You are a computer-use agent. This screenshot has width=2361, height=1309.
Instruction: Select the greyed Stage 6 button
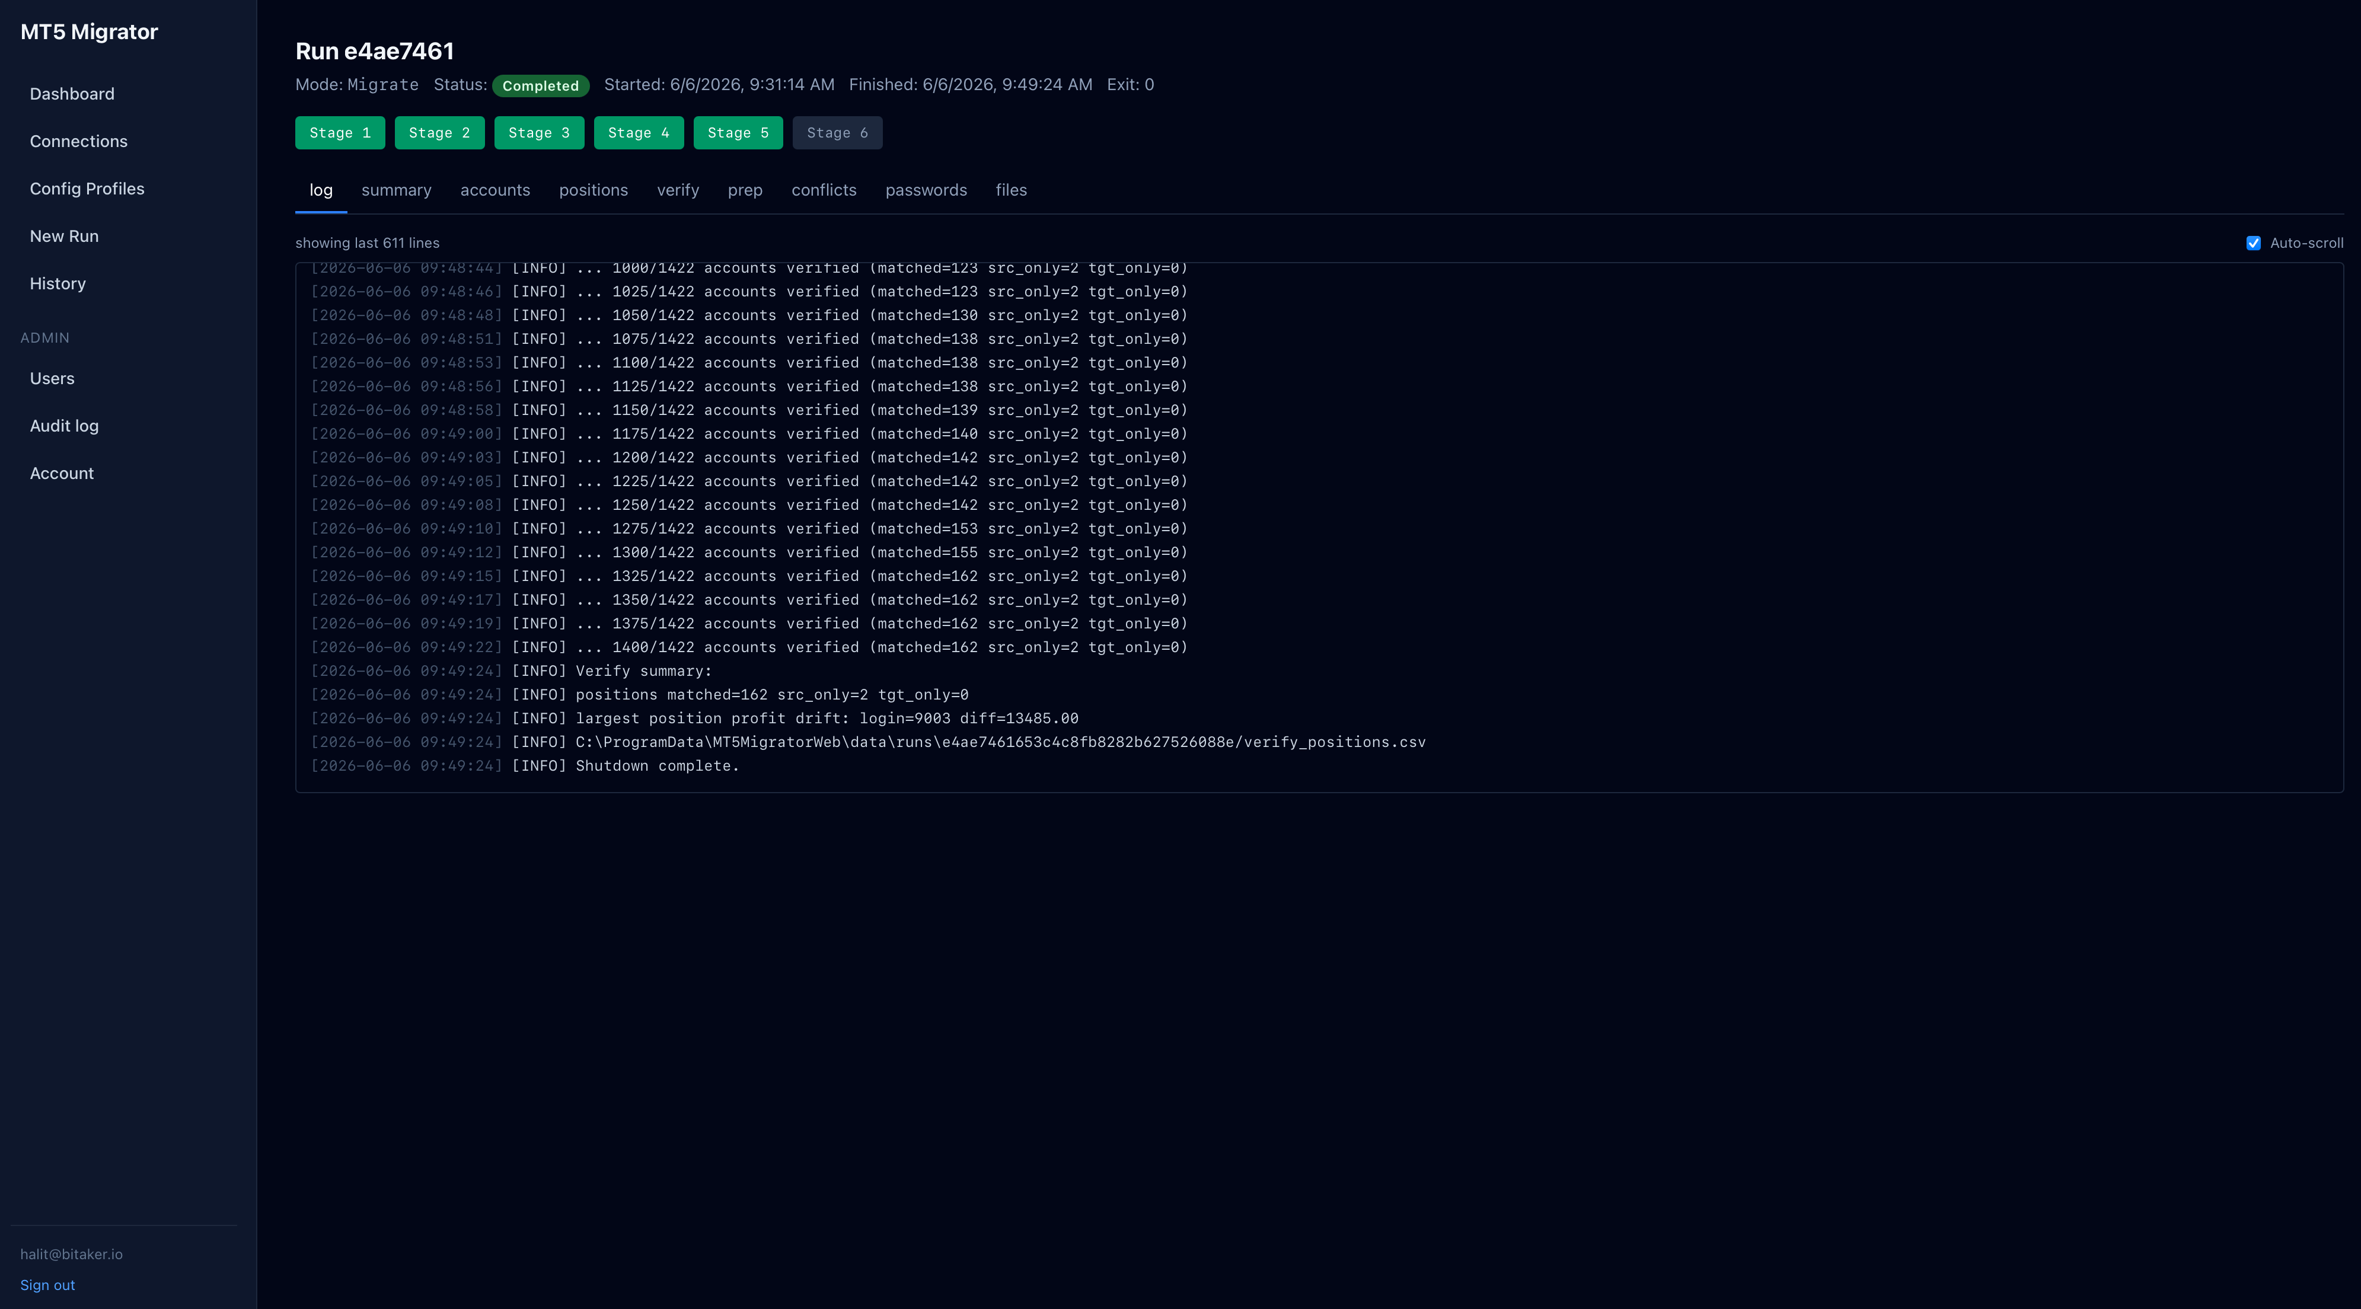point(838,133)
